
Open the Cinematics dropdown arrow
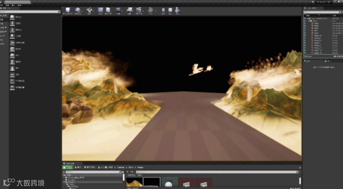143,10
